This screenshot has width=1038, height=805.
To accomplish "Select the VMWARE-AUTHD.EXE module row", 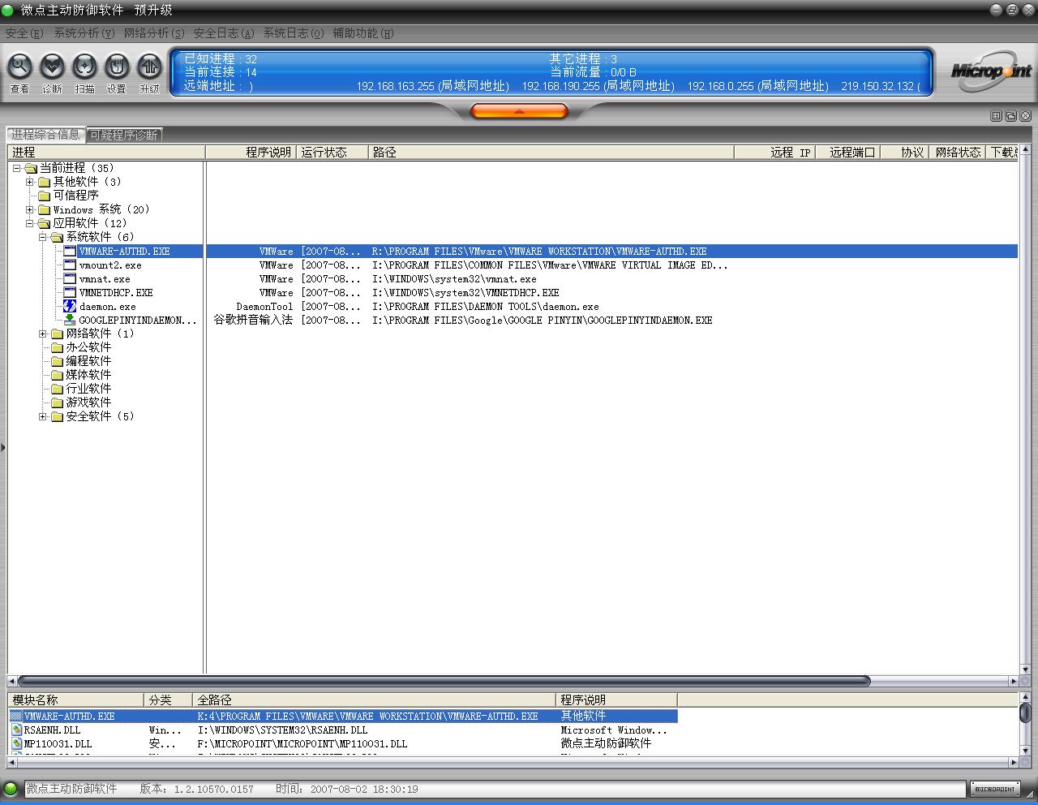I will [343, 717].
